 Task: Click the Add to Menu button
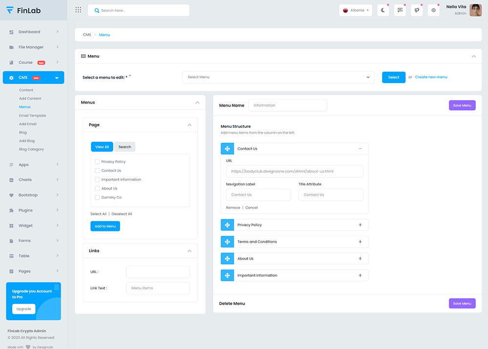click(105, 226)
